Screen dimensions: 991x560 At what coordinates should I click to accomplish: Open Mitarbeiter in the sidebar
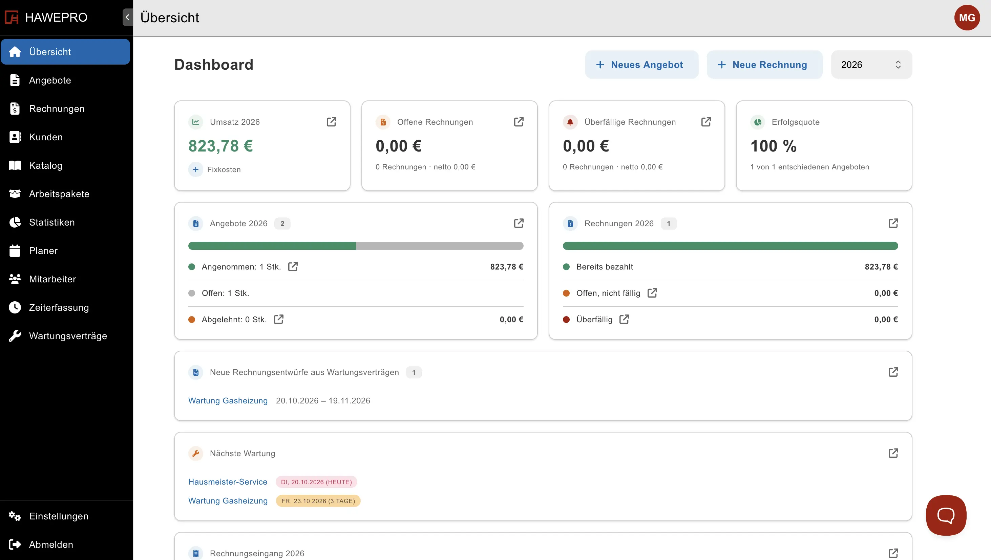65,279
